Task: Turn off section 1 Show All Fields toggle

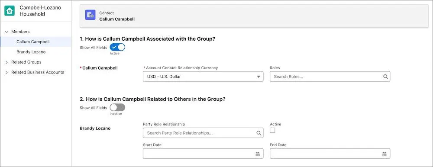Action: [x=117, y=47]
